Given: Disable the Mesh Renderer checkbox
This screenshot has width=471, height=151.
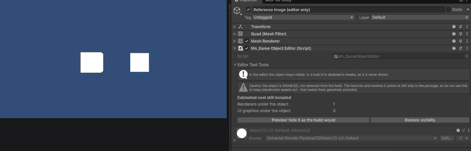Looking at the screenshot, I should click(247, 41).
